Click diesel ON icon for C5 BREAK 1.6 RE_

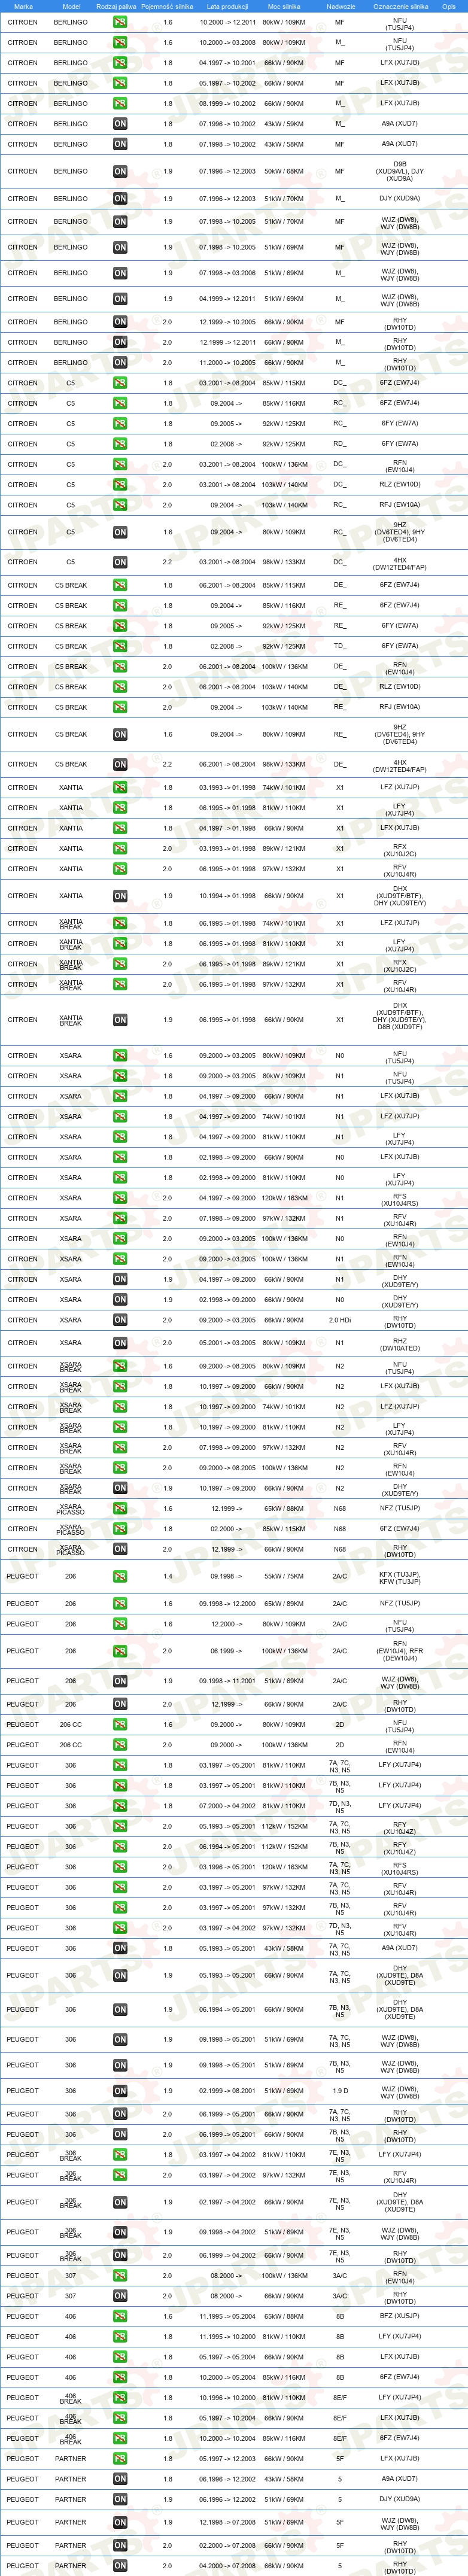click(x=120, y=734)
